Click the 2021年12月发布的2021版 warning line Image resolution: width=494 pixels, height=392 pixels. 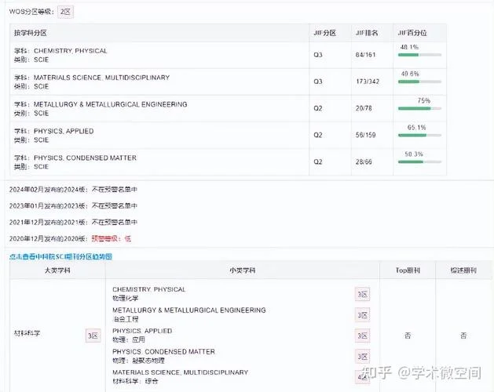73,222
